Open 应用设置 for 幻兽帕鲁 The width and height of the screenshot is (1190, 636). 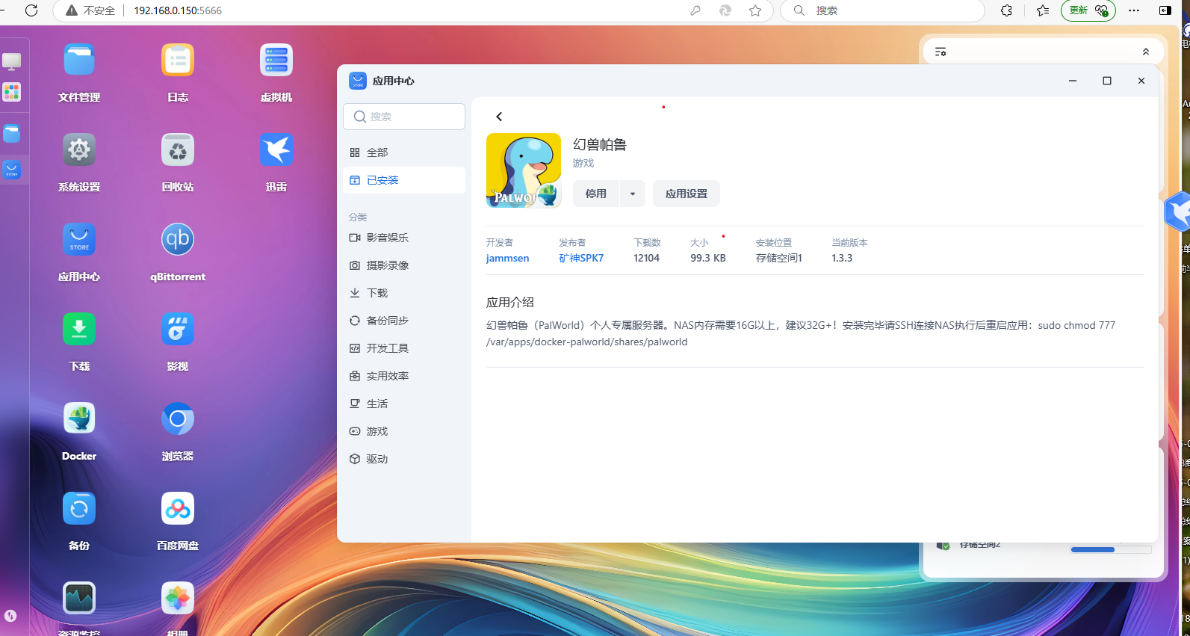point(687,194)
